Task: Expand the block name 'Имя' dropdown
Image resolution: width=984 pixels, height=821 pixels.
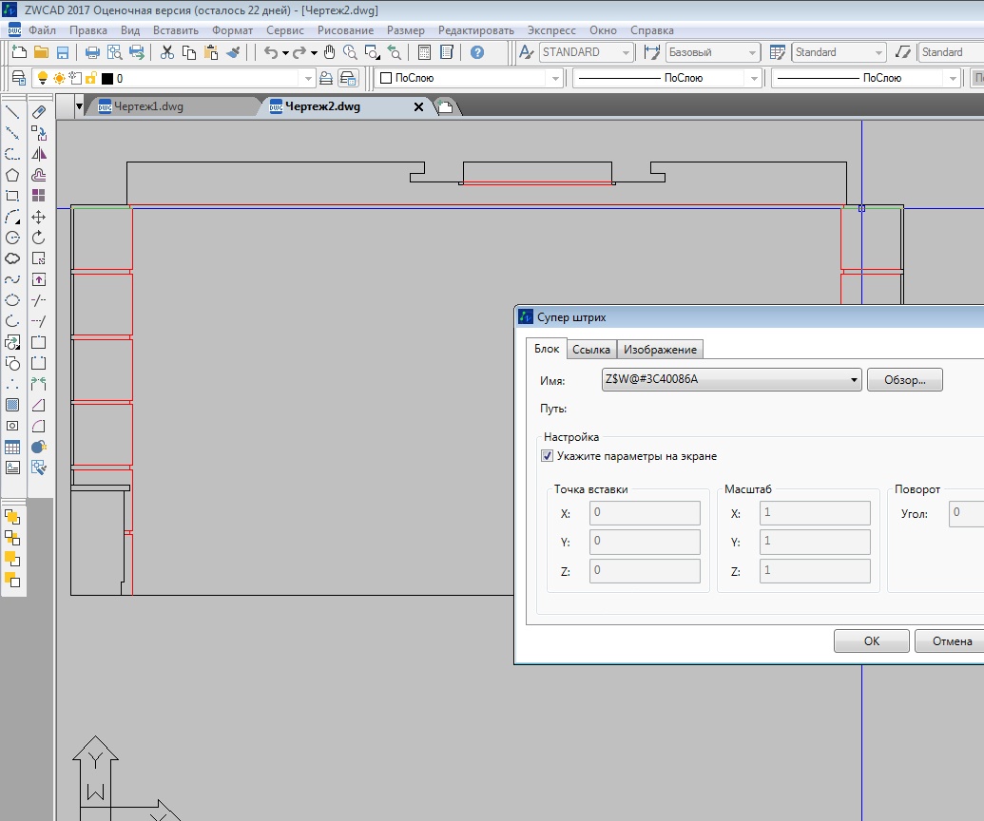Action: pyautogui.click(x=855, y=380)
